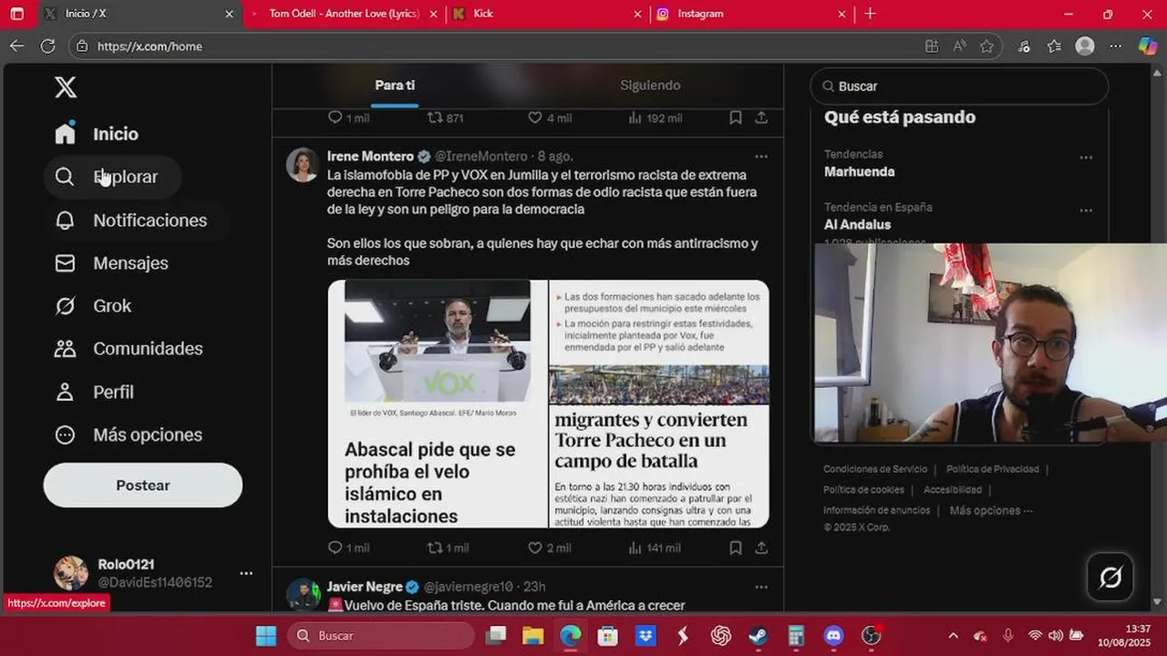The image size is (1167, 656).
Task: Open the Torre Pacheco article image
Action: click(x=659, y=404)
